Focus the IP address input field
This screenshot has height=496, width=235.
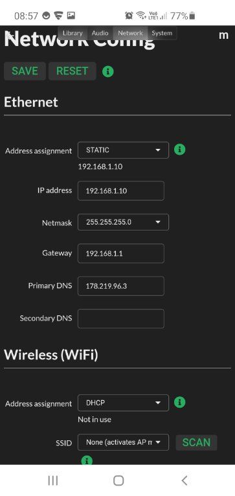(121, 191)
